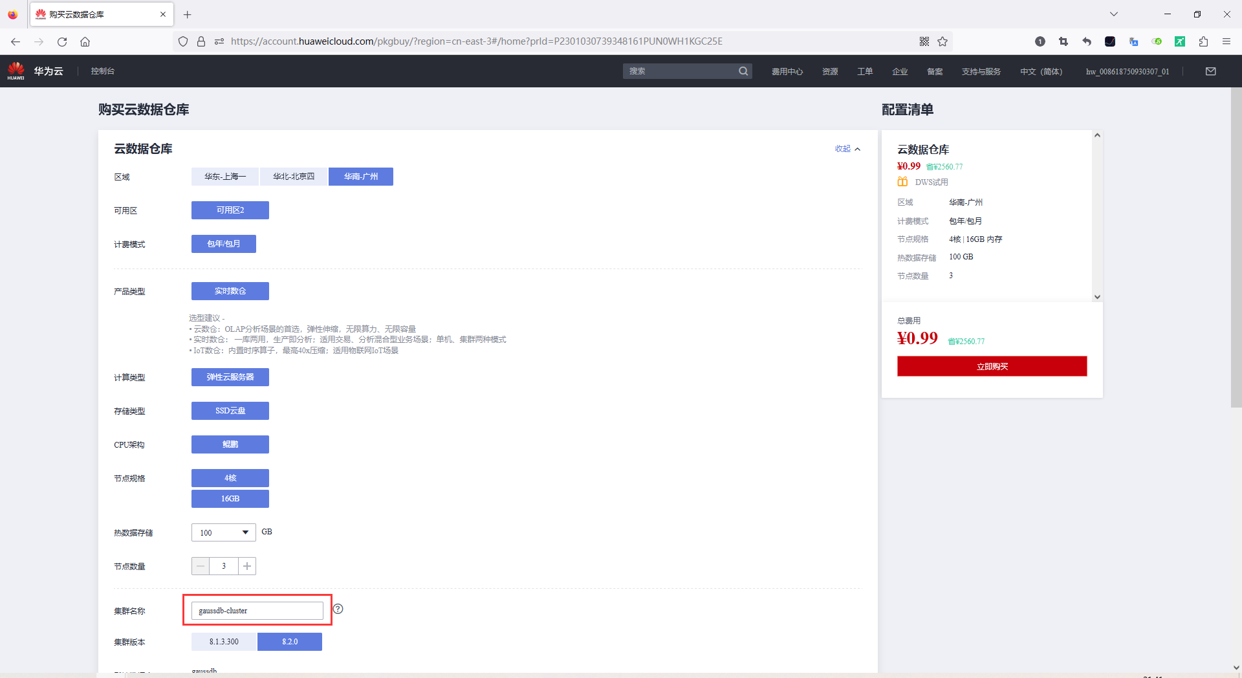Open the tracking protection shield icon
1242x678 pixels.
click(x=183, y=41)
